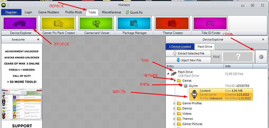Collapse the Awesome side panel
269x128 pixels.
38,39
